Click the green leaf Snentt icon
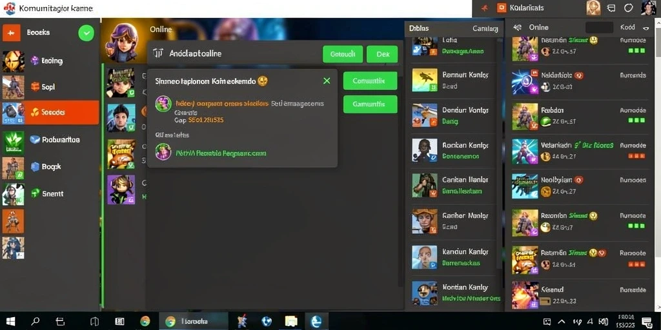Screen dimensions: 661x330 [x=35, y=193]
